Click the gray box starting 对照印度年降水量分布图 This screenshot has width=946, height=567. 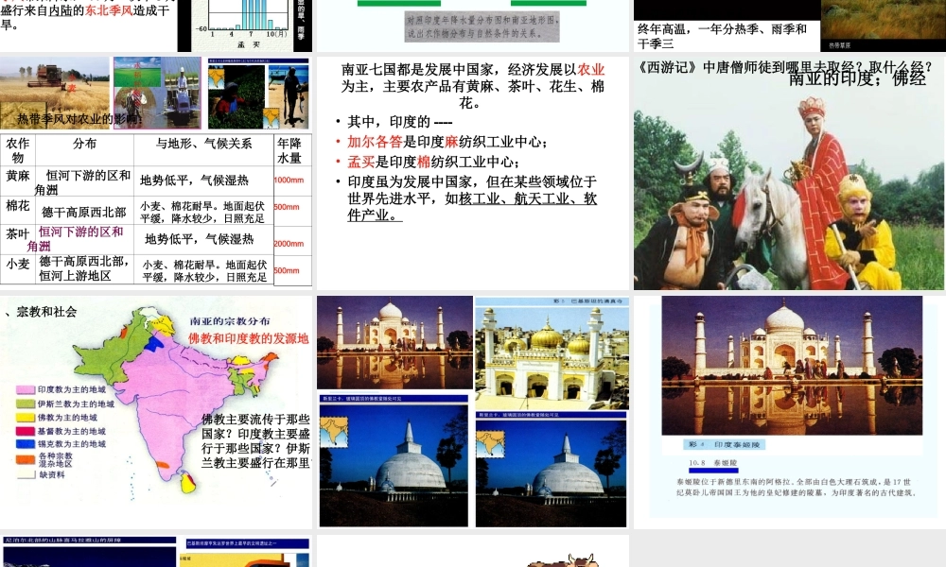pyautogui.click(x=482, y=27)
